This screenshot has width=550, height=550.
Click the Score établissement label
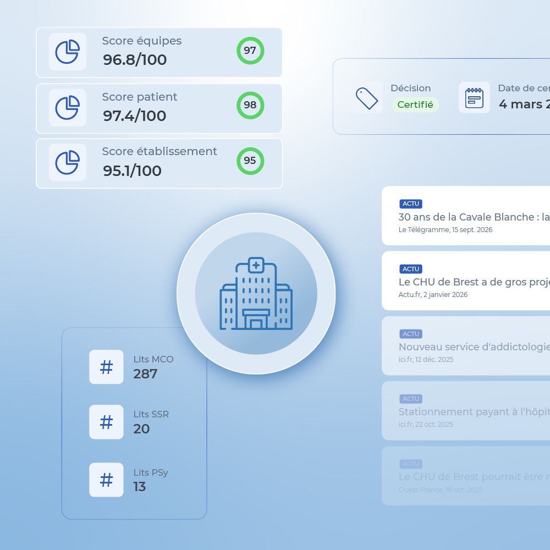coord(159,151)
